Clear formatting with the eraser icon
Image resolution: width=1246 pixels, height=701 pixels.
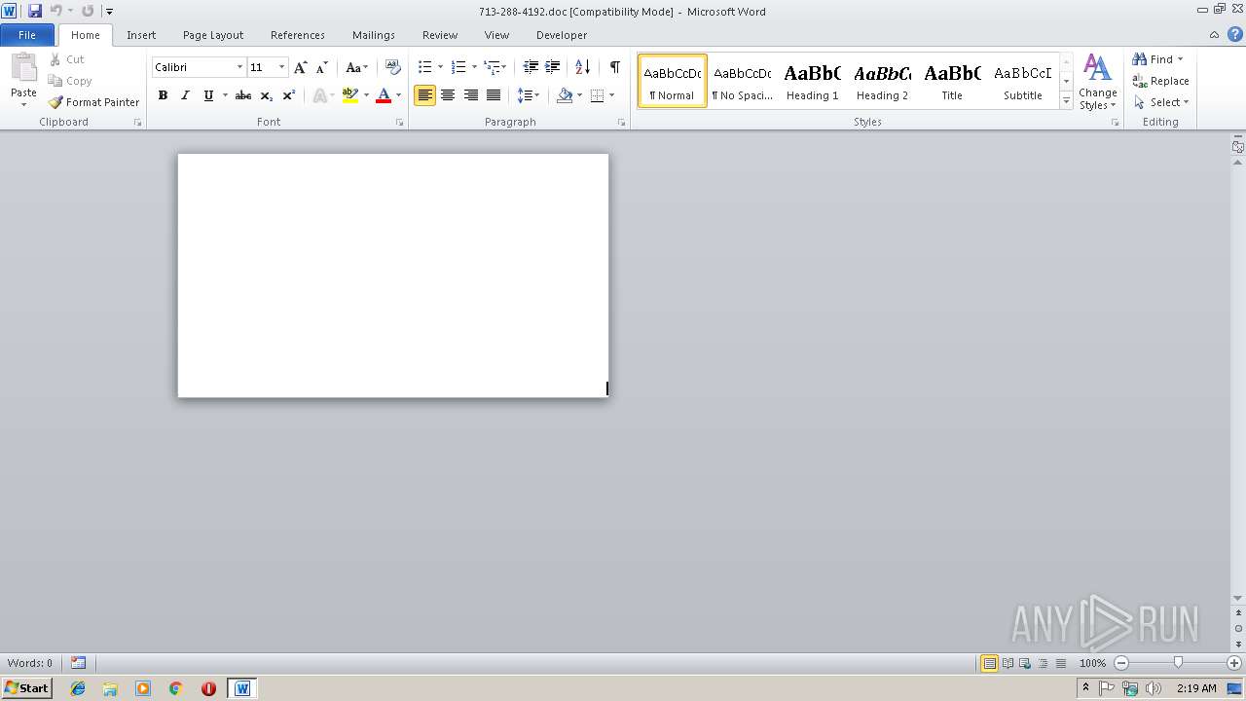392,67
